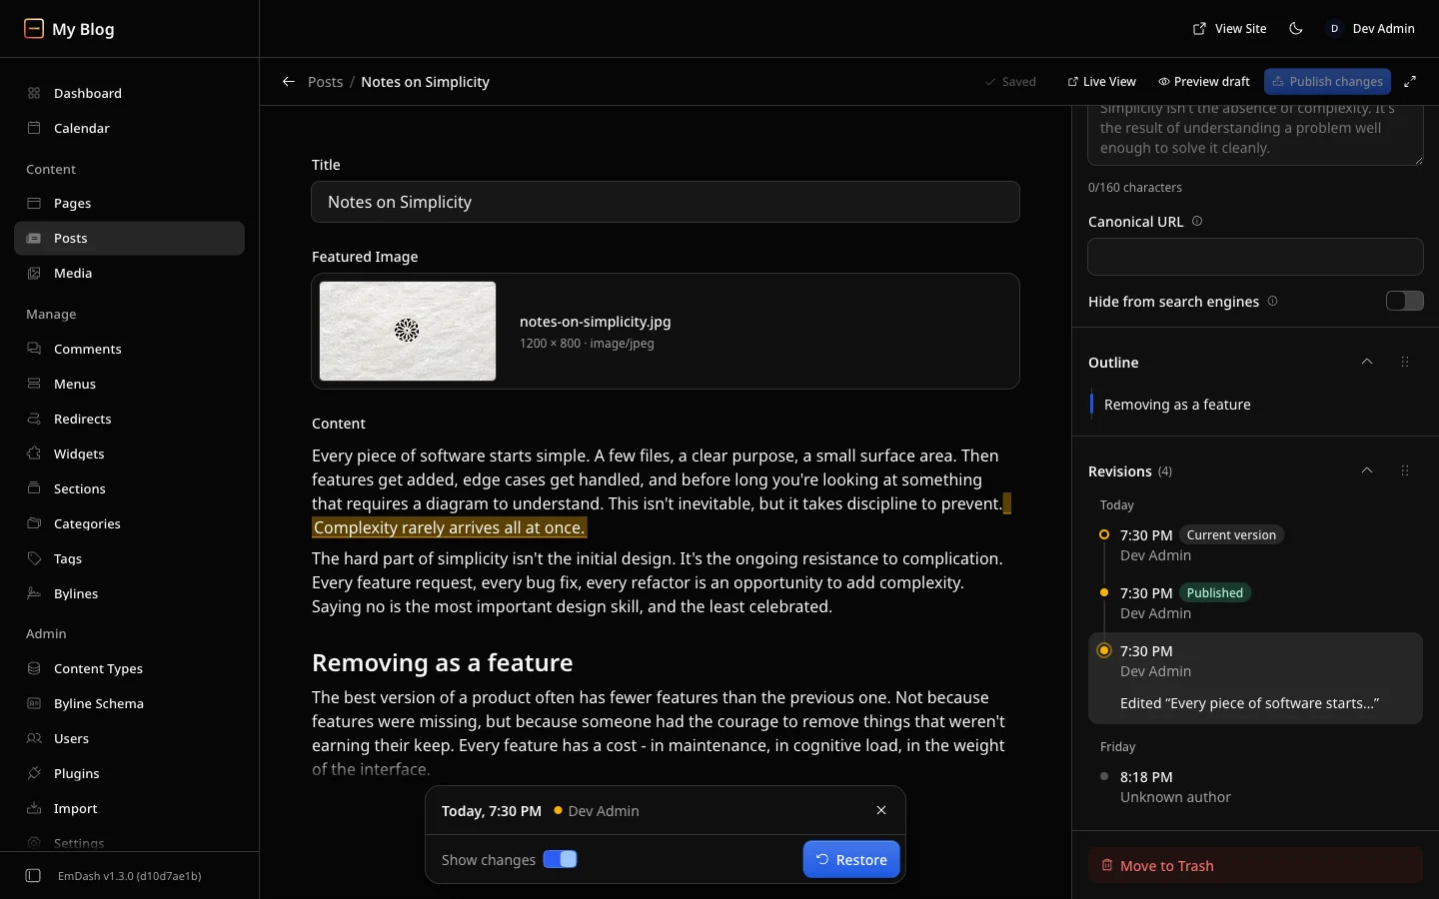
Task: Click the notes-on-simplicity.jpg filename
Action: point(595,322)
